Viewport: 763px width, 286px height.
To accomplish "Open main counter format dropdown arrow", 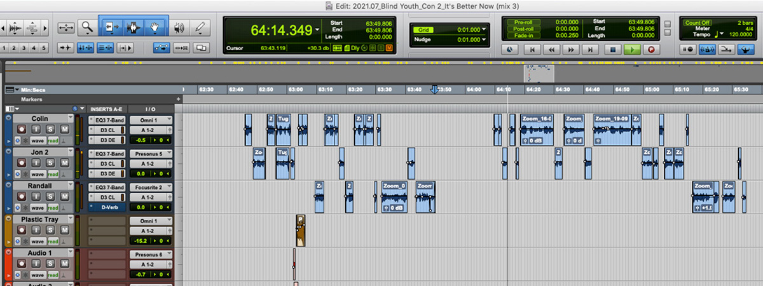I will tap(317, 30).
